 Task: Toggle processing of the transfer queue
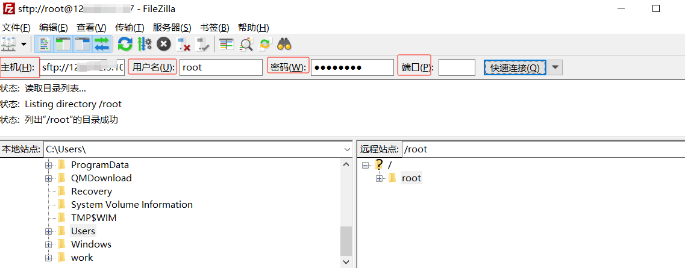pos(145,43)
